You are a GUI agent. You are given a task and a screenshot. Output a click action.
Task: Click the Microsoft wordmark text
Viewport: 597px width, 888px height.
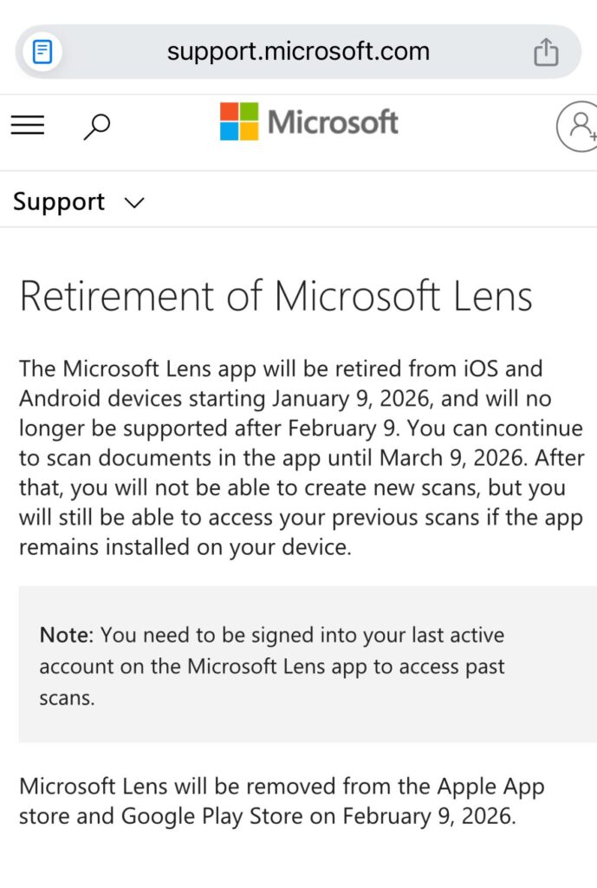(334, 122)
